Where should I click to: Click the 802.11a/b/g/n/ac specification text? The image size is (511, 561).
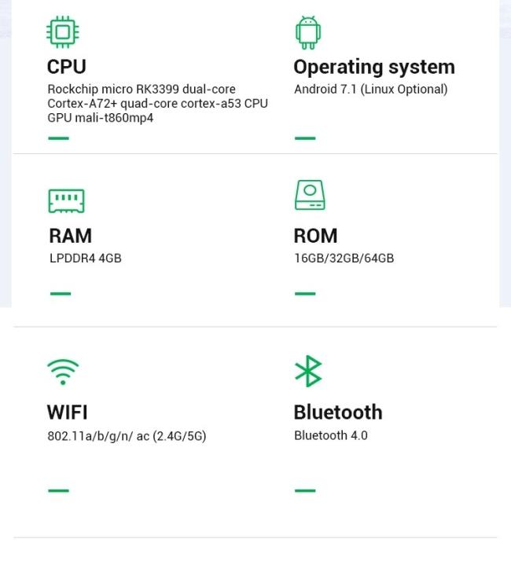click(x=127, y=436)
